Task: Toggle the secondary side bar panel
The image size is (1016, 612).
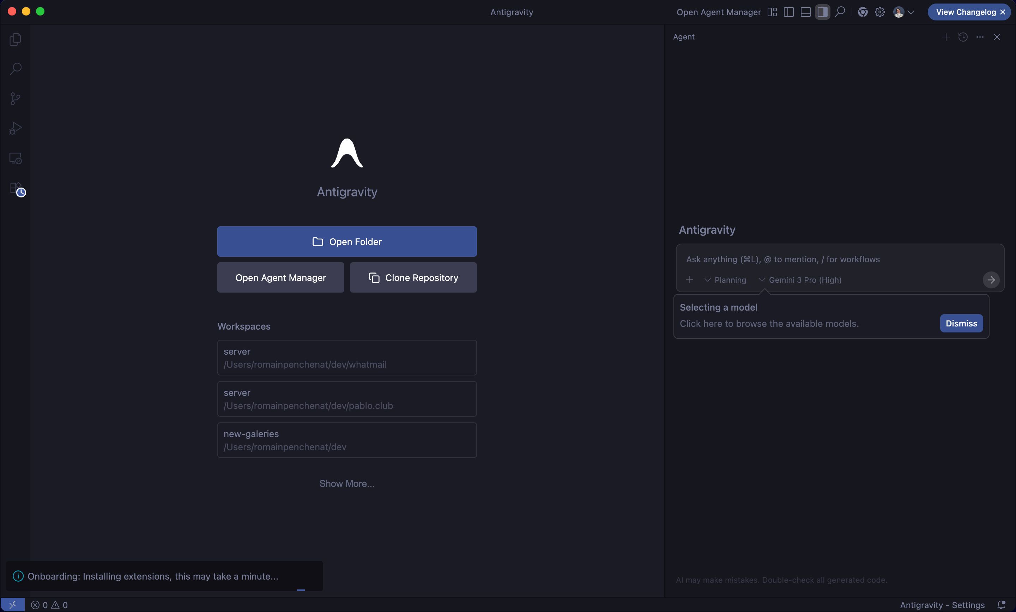Action: [x=822, y=12]
